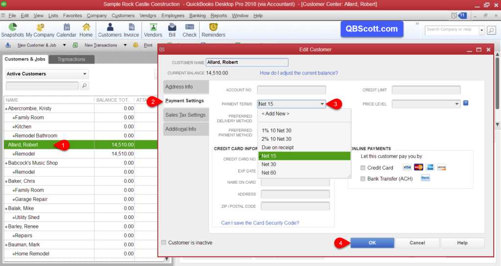
Task: Check Customer is inactive
Action: coord(163,243)
